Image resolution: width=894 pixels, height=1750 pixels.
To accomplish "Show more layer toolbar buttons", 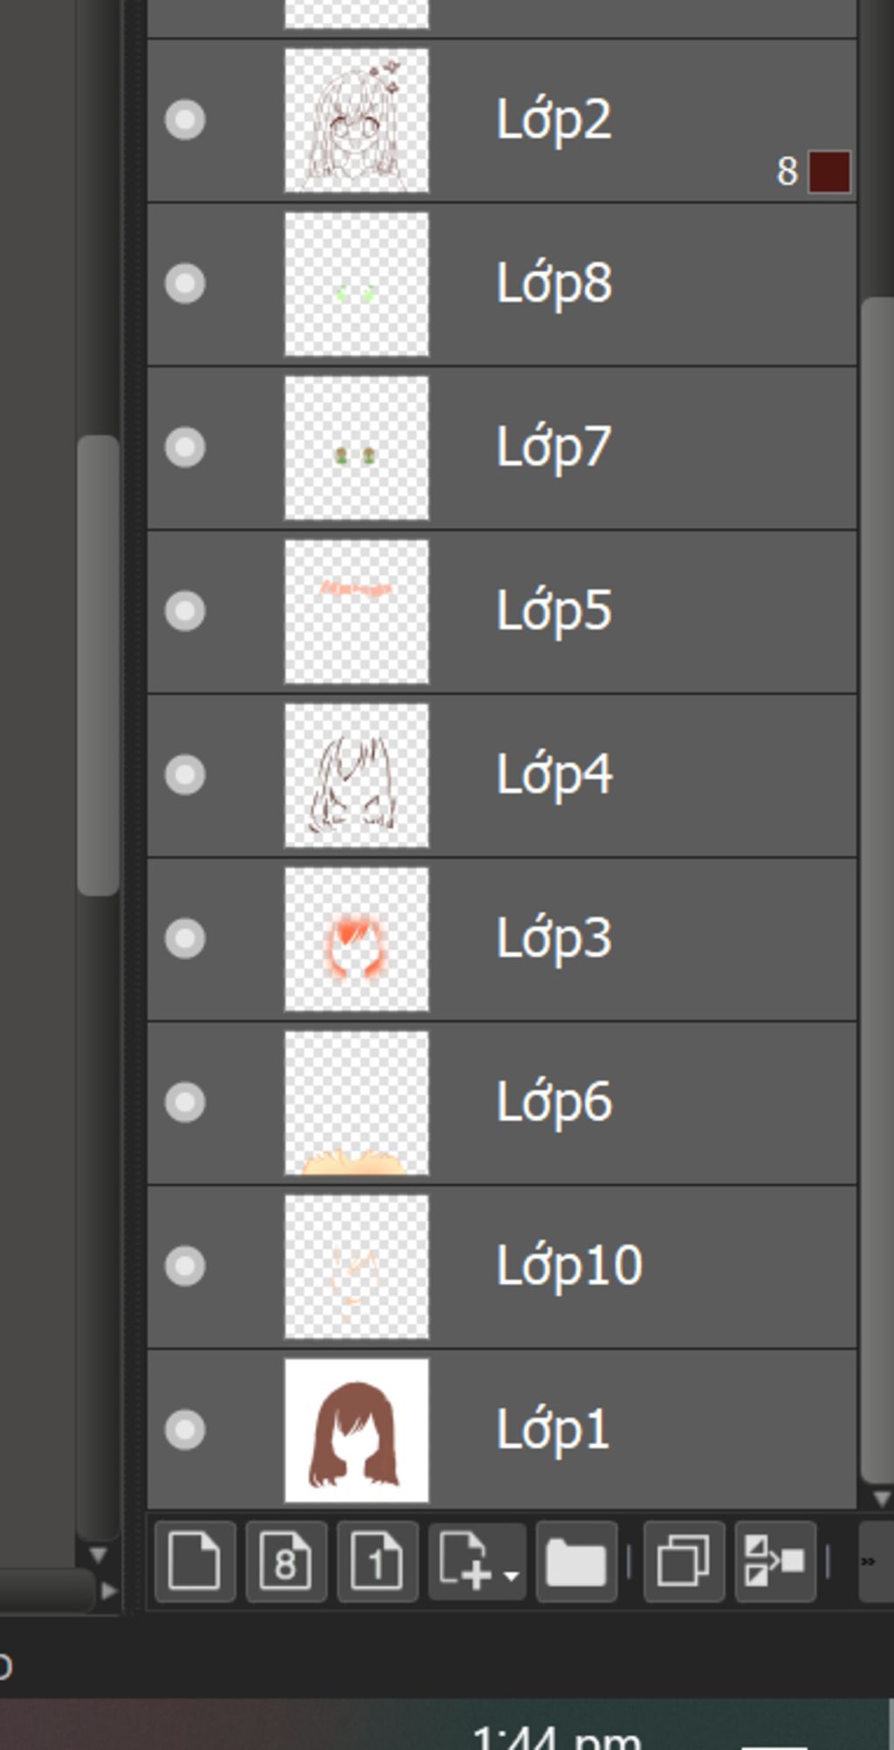I will tap(876, 1561).
